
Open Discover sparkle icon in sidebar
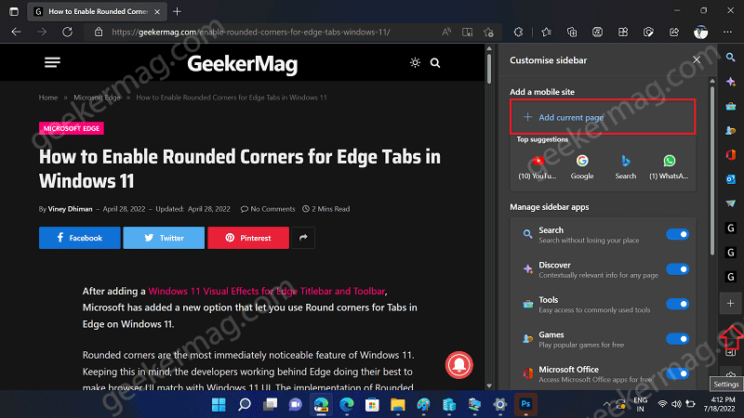(x=731, y=82)
